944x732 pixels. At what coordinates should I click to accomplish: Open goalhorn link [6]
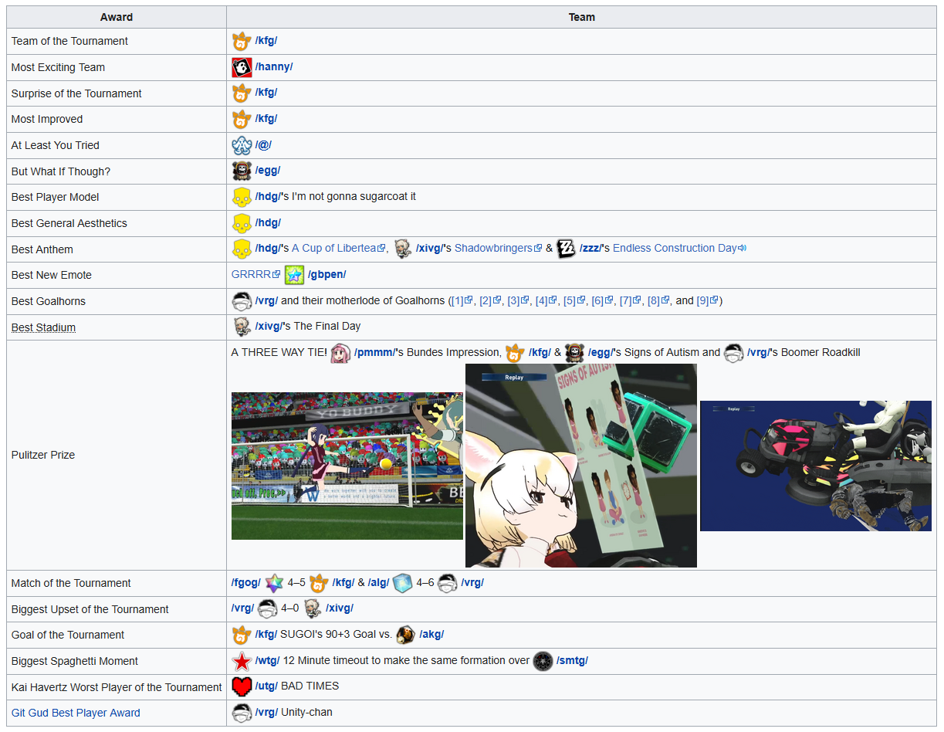tap(602, 300)
